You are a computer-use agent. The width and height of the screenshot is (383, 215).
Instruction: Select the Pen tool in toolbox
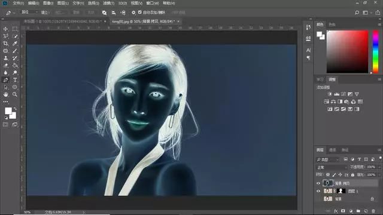coord(5,80)
